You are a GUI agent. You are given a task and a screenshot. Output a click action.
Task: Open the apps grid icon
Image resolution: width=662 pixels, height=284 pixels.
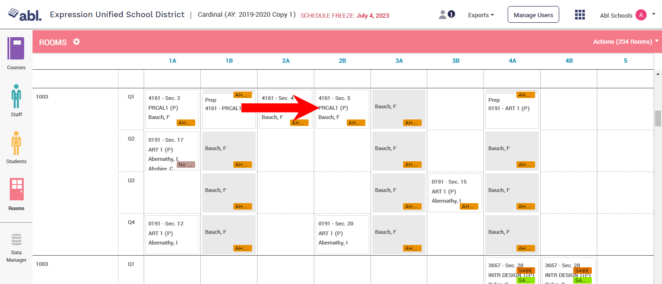[x=580, y=15]
